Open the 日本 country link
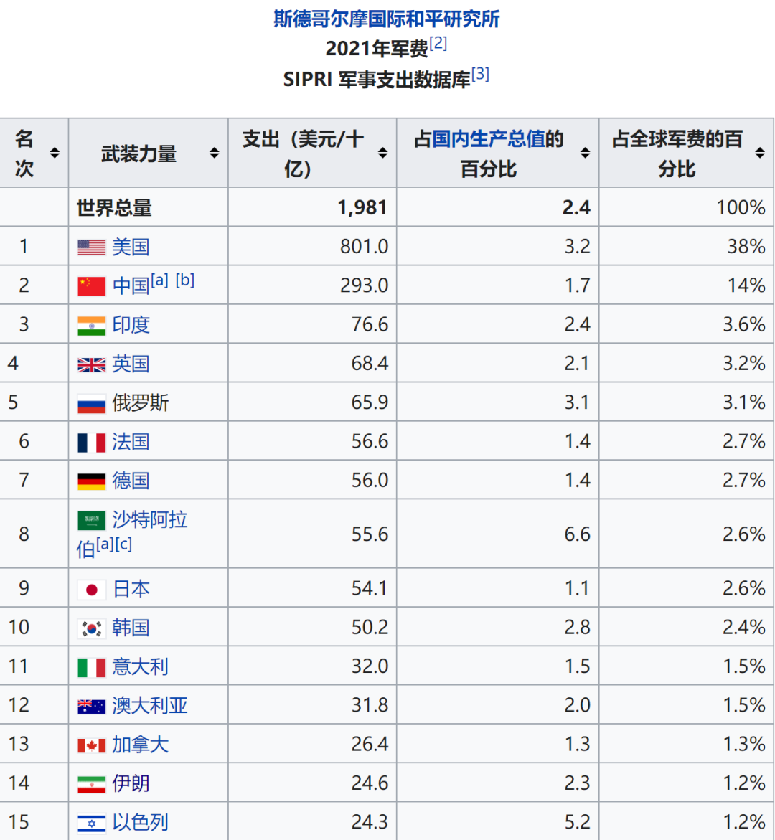Image resolution: width=775 pixels, height=840 pixels. 131,589
